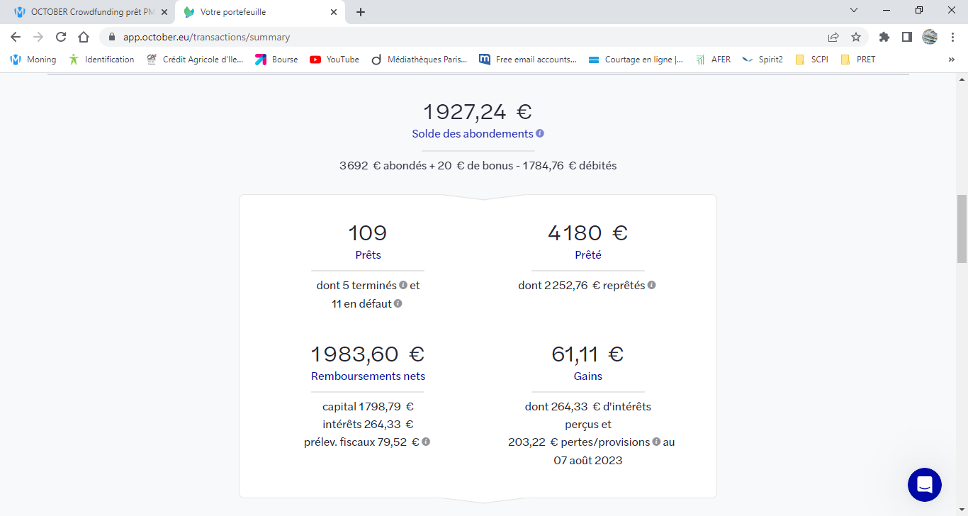Click info icon beside '5 terminés'

pyautogui.click(x=403, y=285)
